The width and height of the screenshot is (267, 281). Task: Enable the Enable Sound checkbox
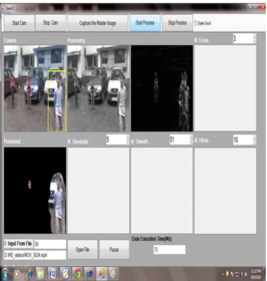click(196, 23)
